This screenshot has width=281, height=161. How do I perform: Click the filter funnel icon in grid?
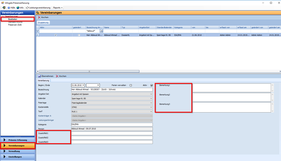[x=37, y=31]
